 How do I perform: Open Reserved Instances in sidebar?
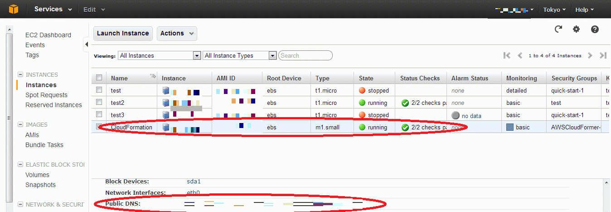point(53,105)
